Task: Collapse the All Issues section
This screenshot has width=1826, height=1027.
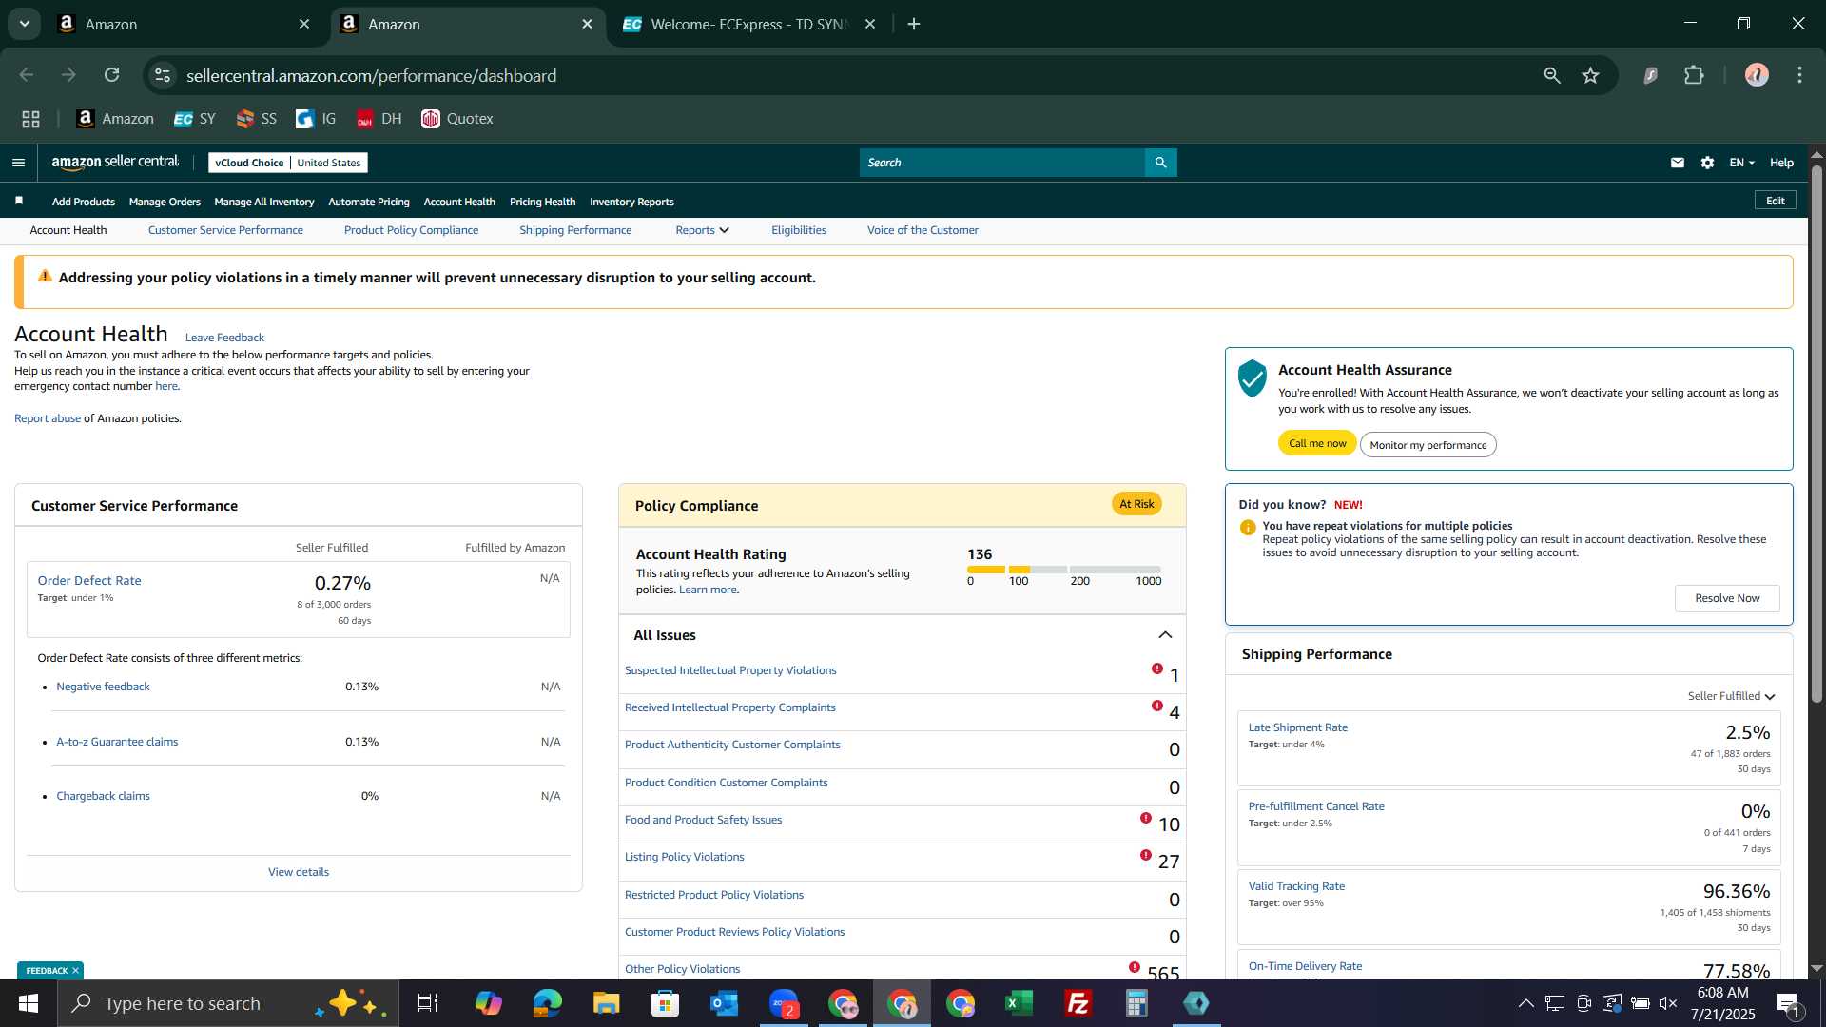Action: click(1165, 635)
